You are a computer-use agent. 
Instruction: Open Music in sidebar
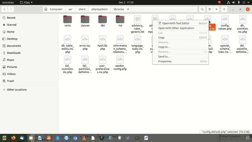[29, 60]
